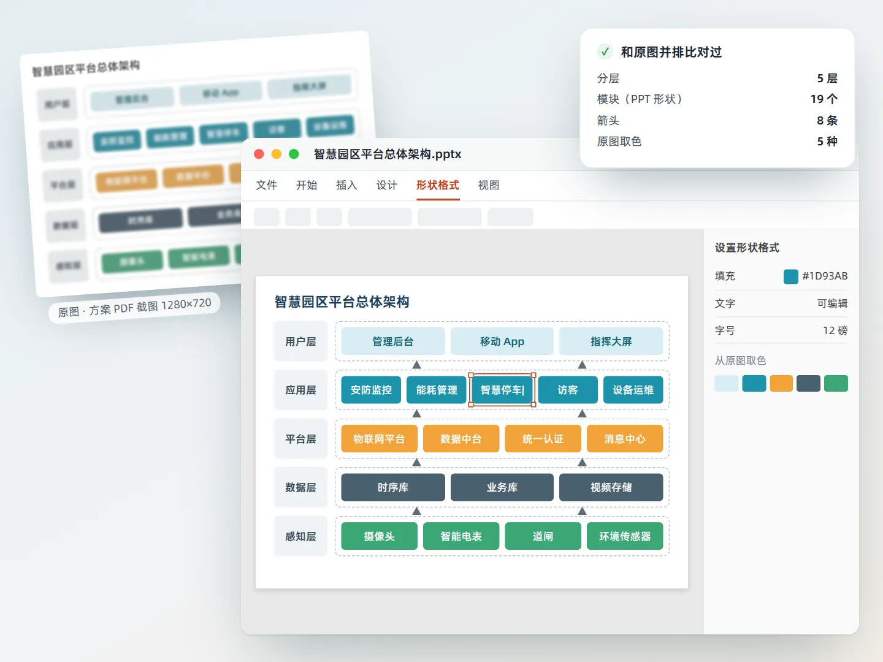The height and width of the screenshot is (662, 883).
Task: Open the 文件 menu
Action: click(267, 185)
